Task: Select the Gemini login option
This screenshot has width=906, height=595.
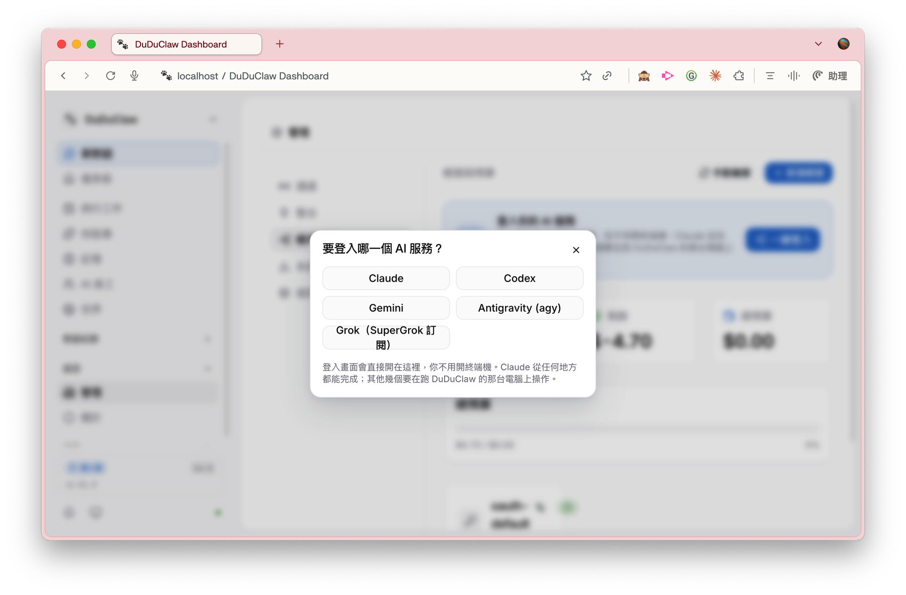Action: click(386, 308)
